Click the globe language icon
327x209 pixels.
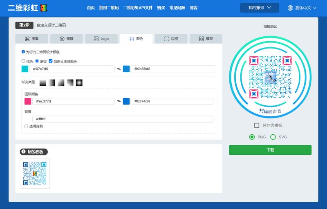pos(290,8)
